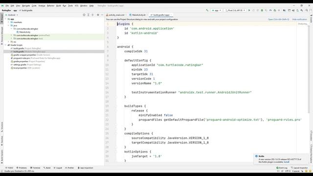Open the App Inspection tool window
The width and height of the screenshot is (313, 176).
click(x=86, y=168)
